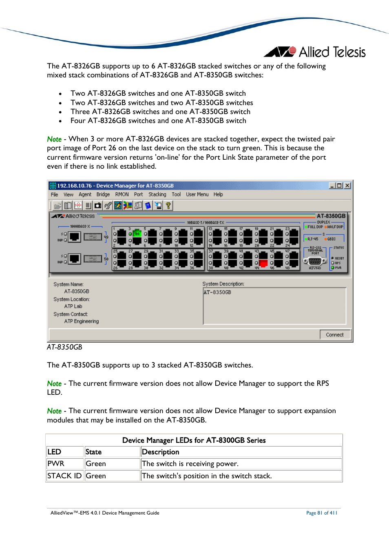Click inside the System Description text box

pos(274,306)
